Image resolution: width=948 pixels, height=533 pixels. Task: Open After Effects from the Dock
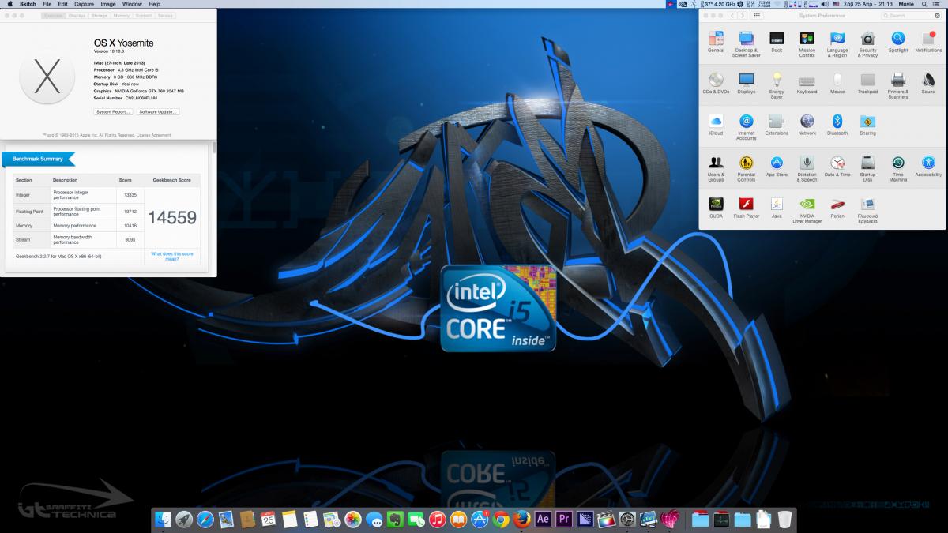[543, 519]
